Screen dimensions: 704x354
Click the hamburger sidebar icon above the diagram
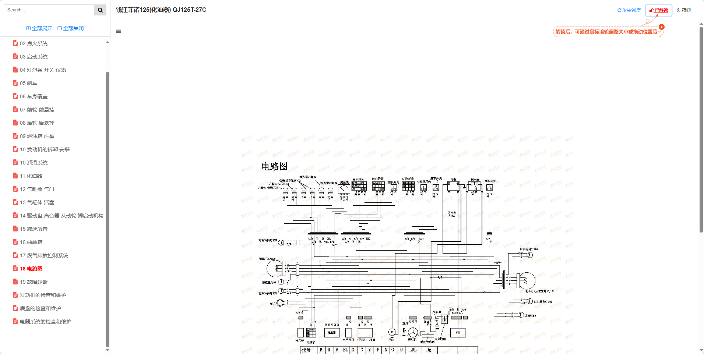pyautogui.click(x=118, y=31)
